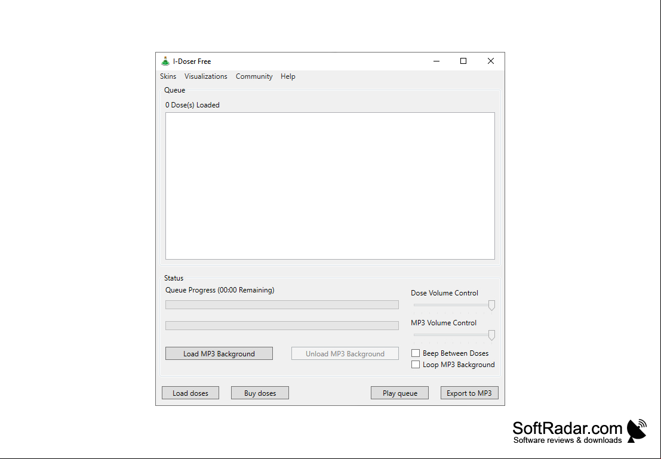Click the Load doses button
The height and width of the screenshot is (459, 661).
click(190, 393)
